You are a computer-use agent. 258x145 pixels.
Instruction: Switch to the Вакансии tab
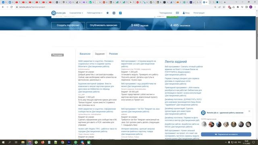(85, 54)
